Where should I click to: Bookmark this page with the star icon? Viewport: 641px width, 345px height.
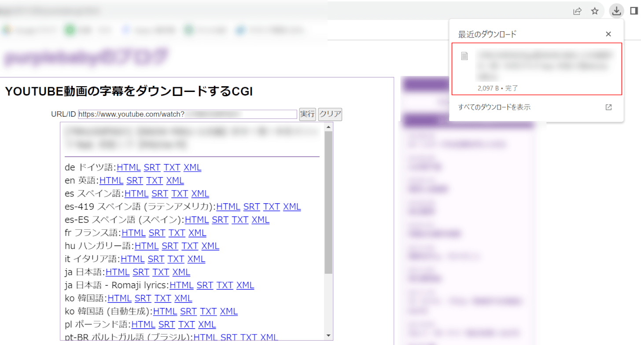click(595, 11)
